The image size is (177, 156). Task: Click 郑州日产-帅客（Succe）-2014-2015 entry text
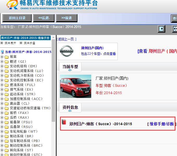pyautogui.click(x=101, y=124)
